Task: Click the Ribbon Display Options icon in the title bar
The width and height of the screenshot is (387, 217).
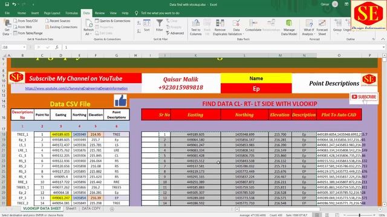Action: pos(346,4)
